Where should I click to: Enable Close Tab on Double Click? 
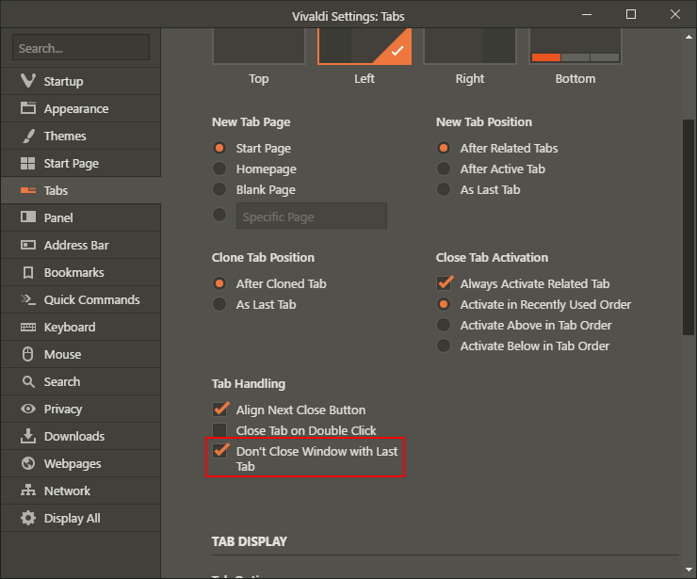tap(219, 430)
